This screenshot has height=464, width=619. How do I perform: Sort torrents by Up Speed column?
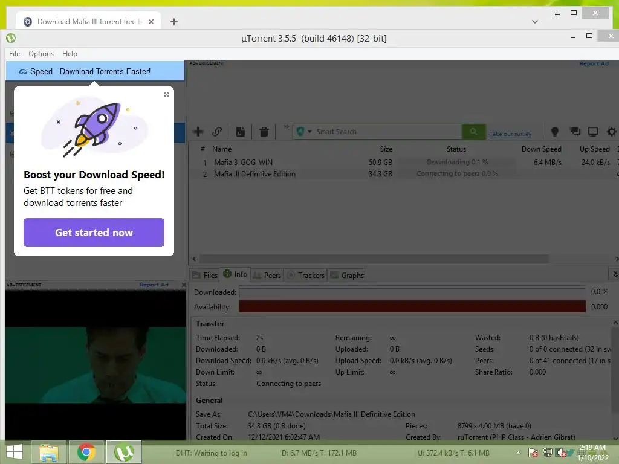(595, 149)
